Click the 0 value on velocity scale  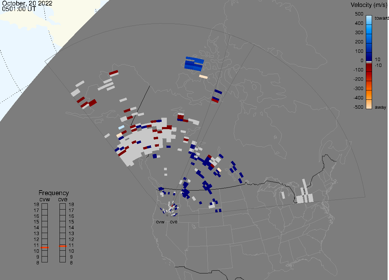pyautogui.click(x=362, y=61)
